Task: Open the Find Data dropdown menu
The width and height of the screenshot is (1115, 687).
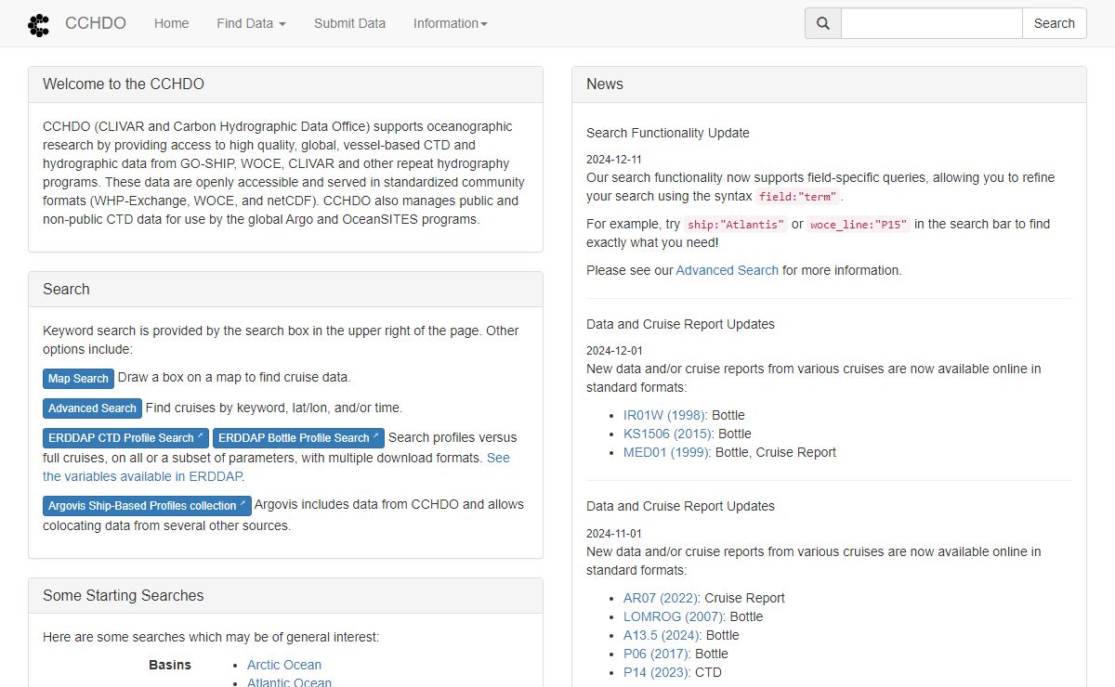Action: [x=251, y=23]
